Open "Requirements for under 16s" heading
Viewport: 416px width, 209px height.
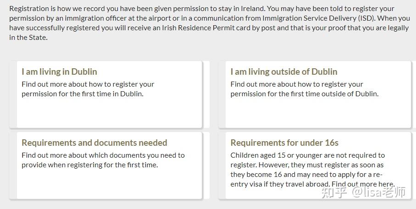284,143
